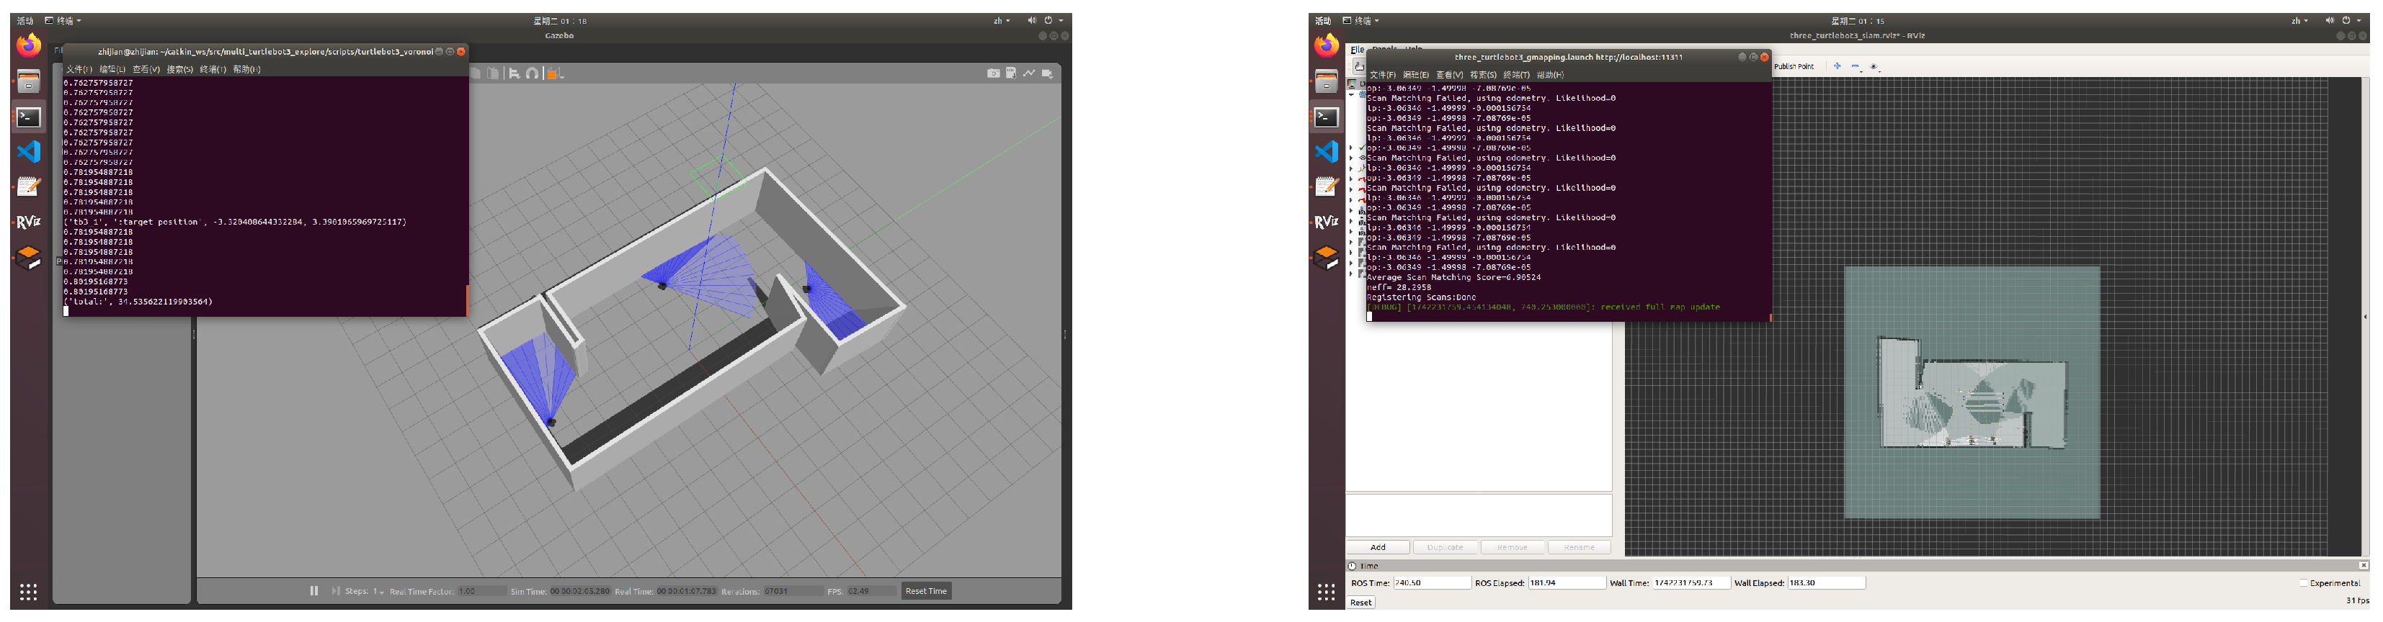Open the plot graph icon in Gazebo toolbar
The height and width of the screenshot is (622, 2383).
(x=1029, y=73)
